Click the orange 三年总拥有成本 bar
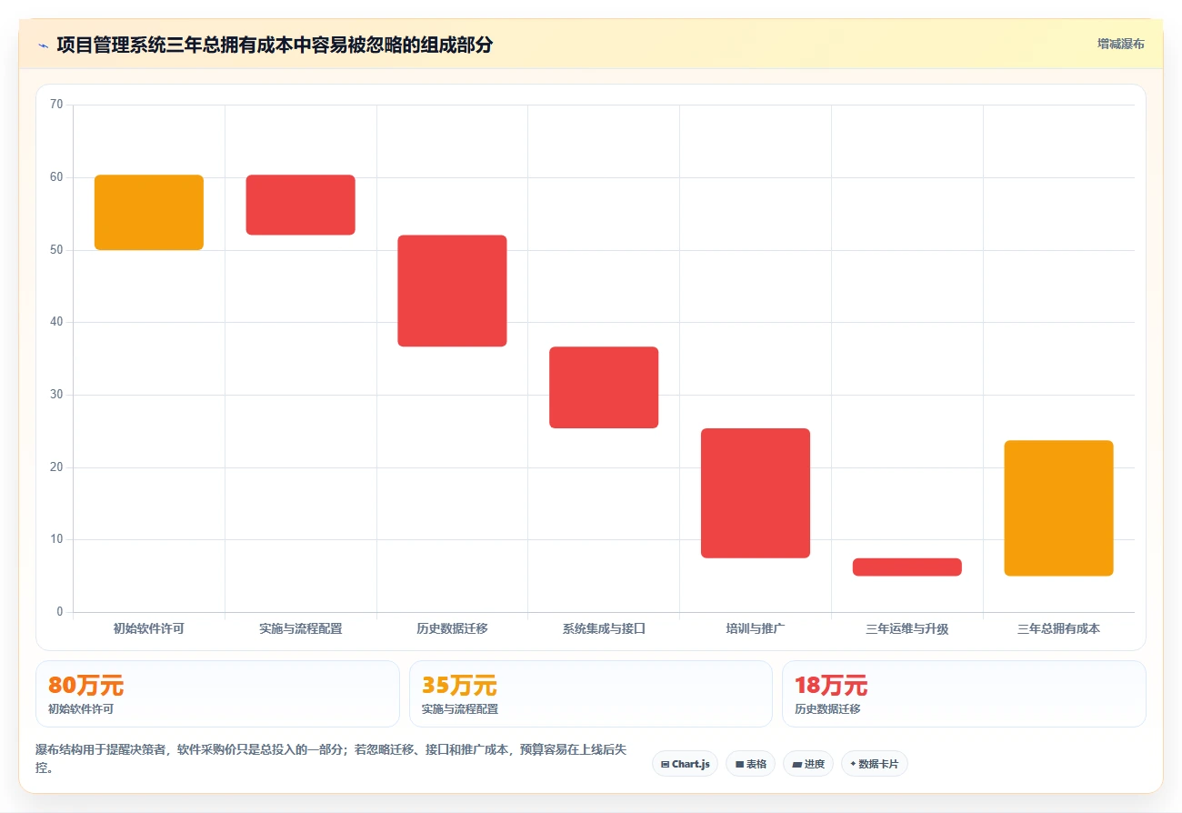 click(1058, 508)
